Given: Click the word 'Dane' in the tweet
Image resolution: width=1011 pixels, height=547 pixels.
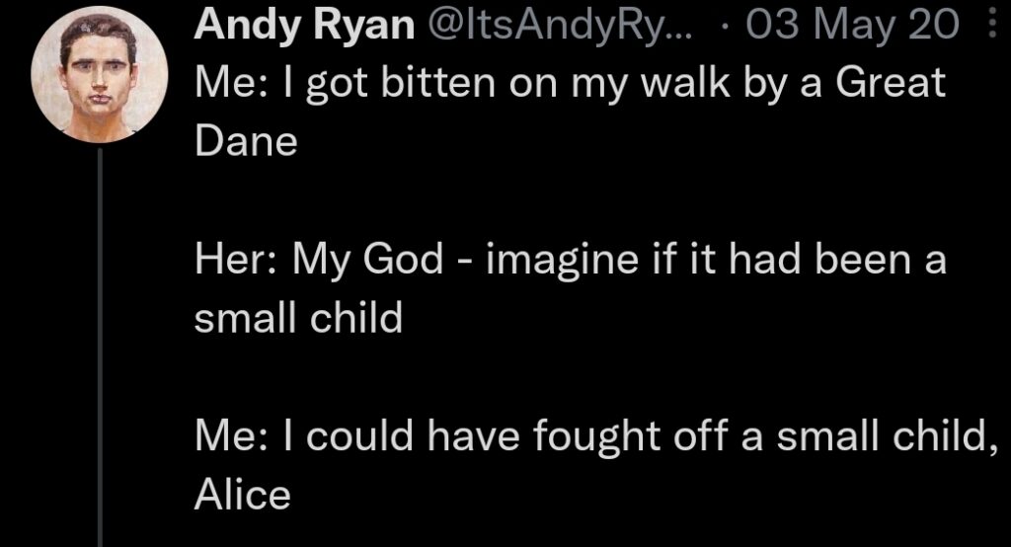Looking at the screenshot, I should click(x=246, y=141).
